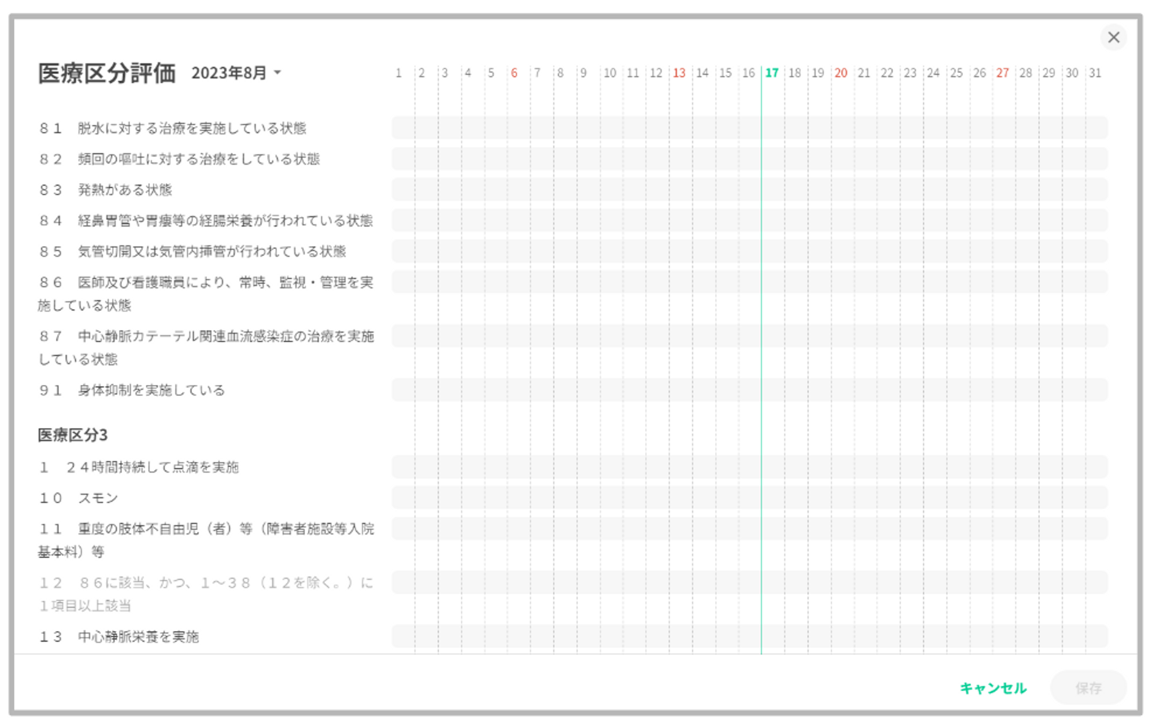Viewport: 1156px width, 723px height.
Task: Click the 医療区分3 section heading
Action: click(73, 435)
